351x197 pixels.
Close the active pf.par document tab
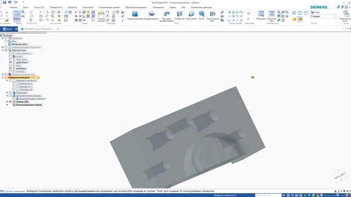pos(16,29)
